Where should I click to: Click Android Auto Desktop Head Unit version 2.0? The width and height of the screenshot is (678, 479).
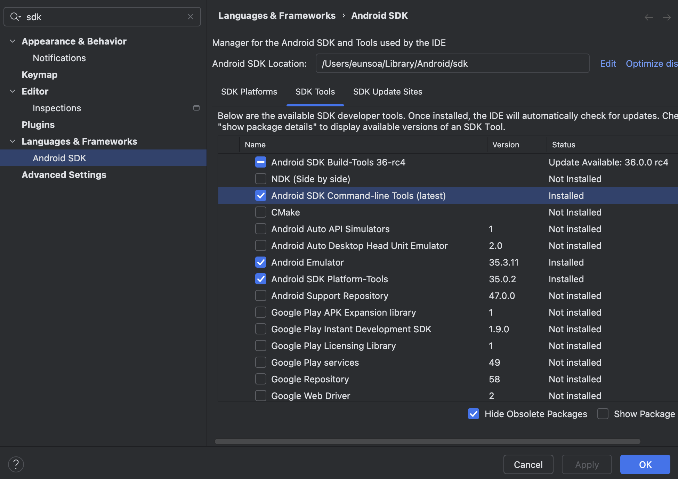[495, 246]
